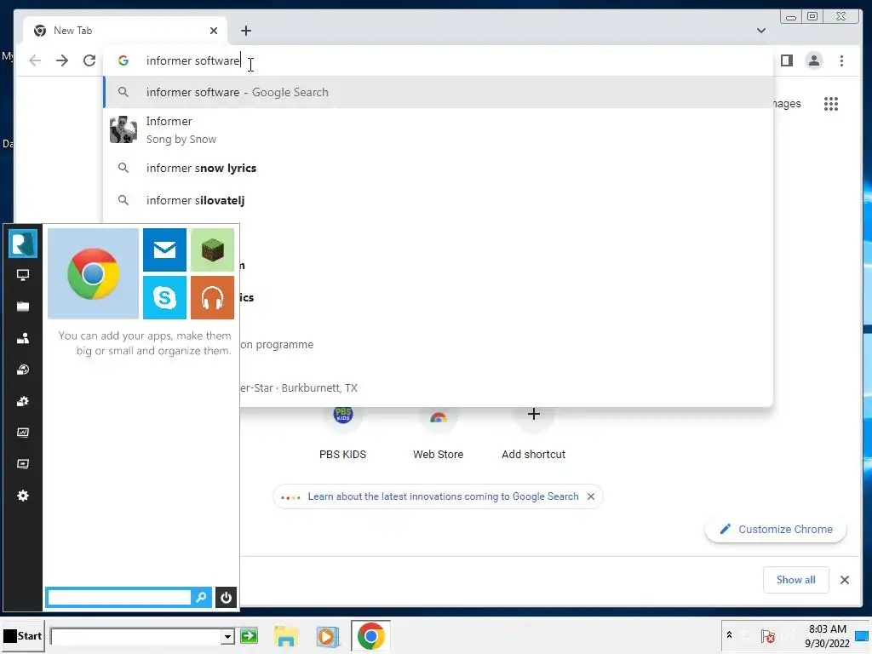The height and width of the screenshot is (654, 872).
Task: Open File Explorer from the taskbar
Action: pos(286,636)
